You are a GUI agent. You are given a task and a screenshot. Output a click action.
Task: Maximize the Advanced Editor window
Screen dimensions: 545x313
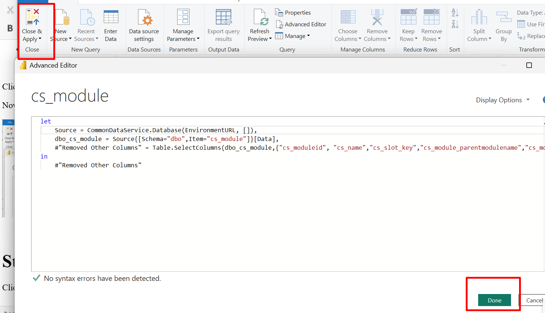(529, 65)
